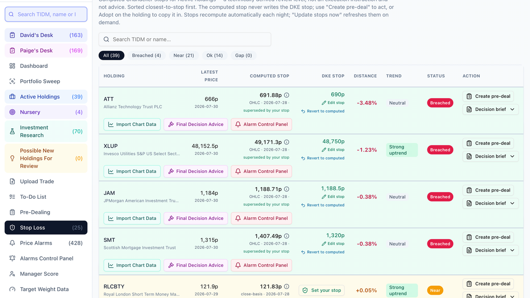Click the Strong uptrend tag for XLUP

click(x=402, y=150)
